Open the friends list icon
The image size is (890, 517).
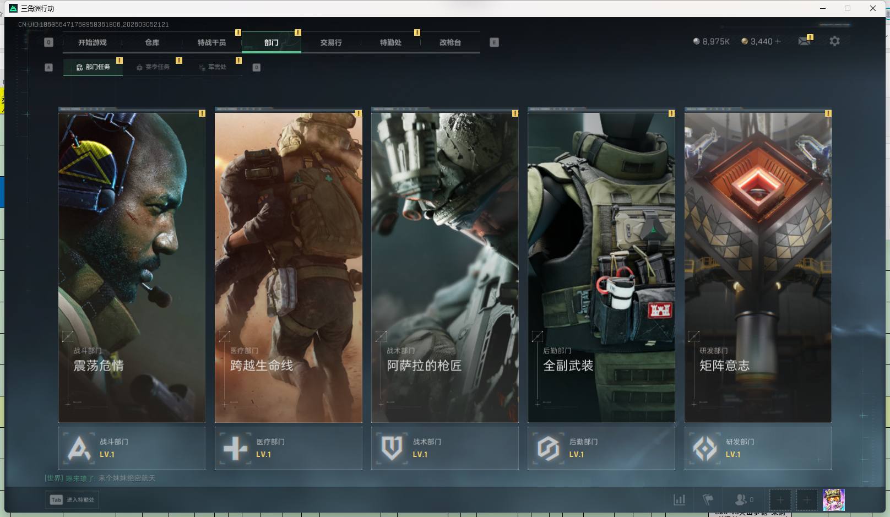coord(741,500)
